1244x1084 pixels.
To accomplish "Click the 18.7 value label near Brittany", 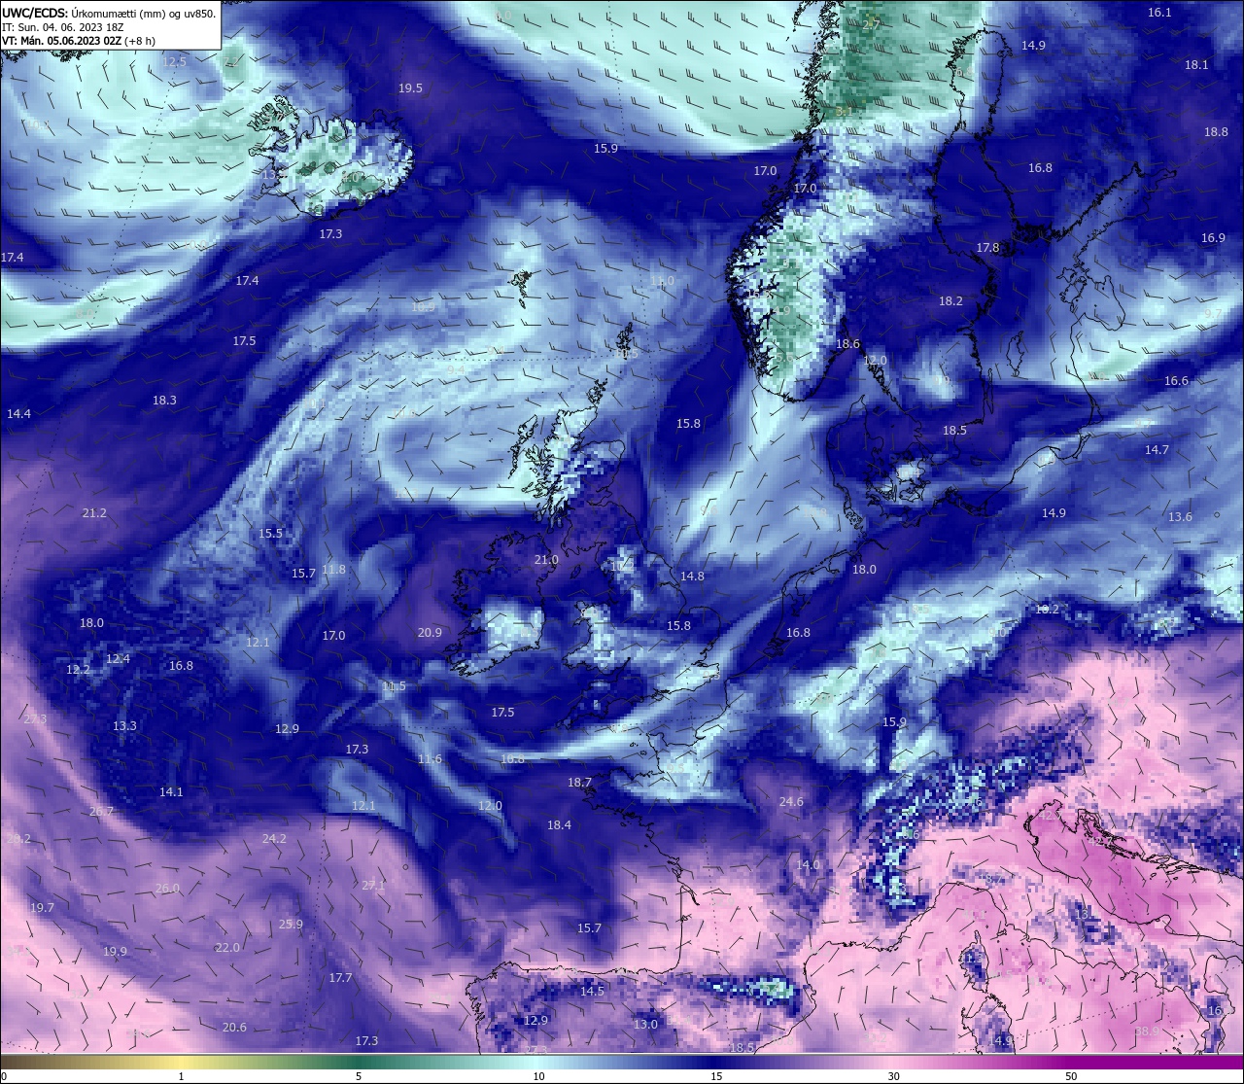I will pos(579,783).
